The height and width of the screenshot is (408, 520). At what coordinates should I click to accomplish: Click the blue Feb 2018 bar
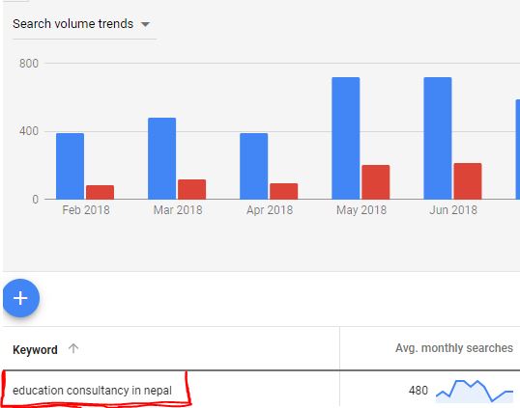coord(70,166)
